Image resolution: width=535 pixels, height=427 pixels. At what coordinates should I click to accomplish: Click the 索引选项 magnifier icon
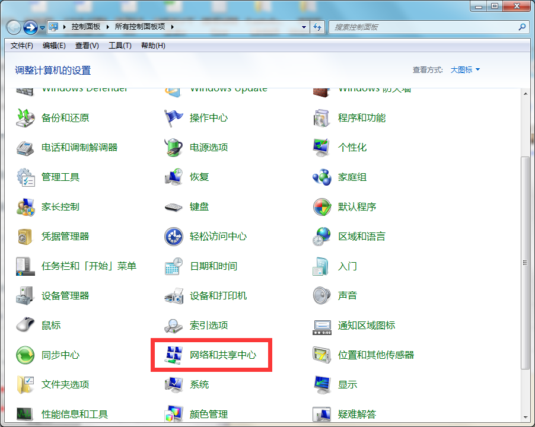(174, 326)
